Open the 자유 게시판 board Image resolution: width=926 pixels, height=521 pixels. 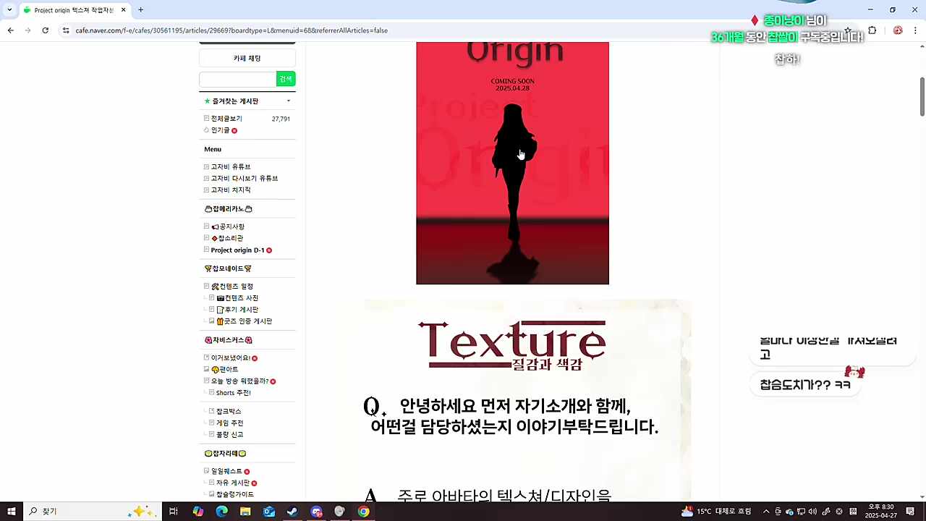(233, 483)
